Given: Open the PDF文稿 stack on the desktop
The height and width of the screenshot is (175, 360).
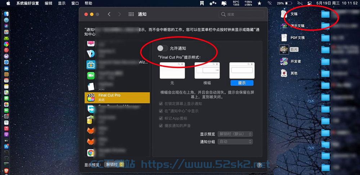Looking at the screenshot, I should (x=293, y=38).
